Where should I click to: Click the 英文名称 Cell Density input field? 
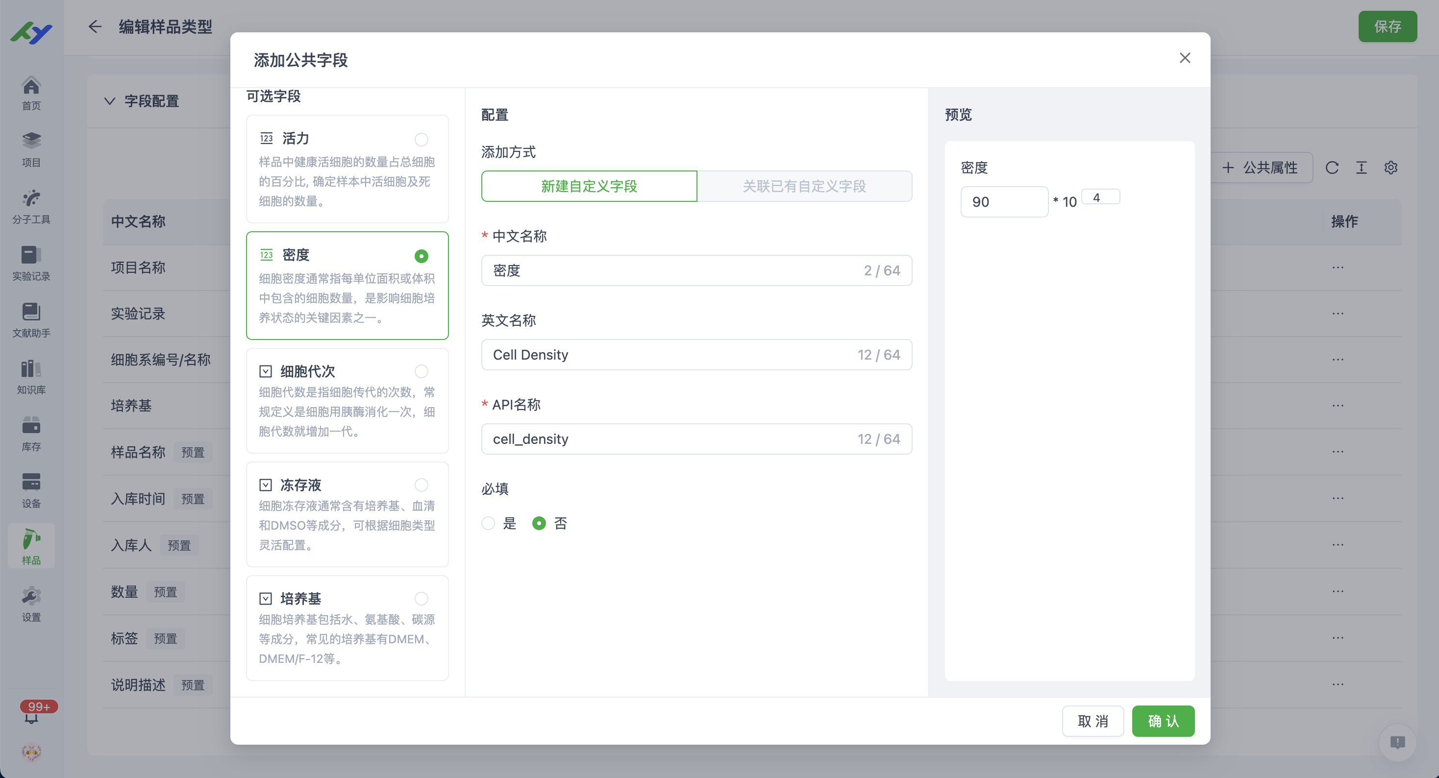pyautogui.click(x=695, y=355)
